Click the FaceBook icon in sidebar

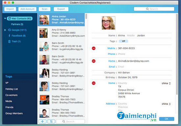click(x=9, y=36)
